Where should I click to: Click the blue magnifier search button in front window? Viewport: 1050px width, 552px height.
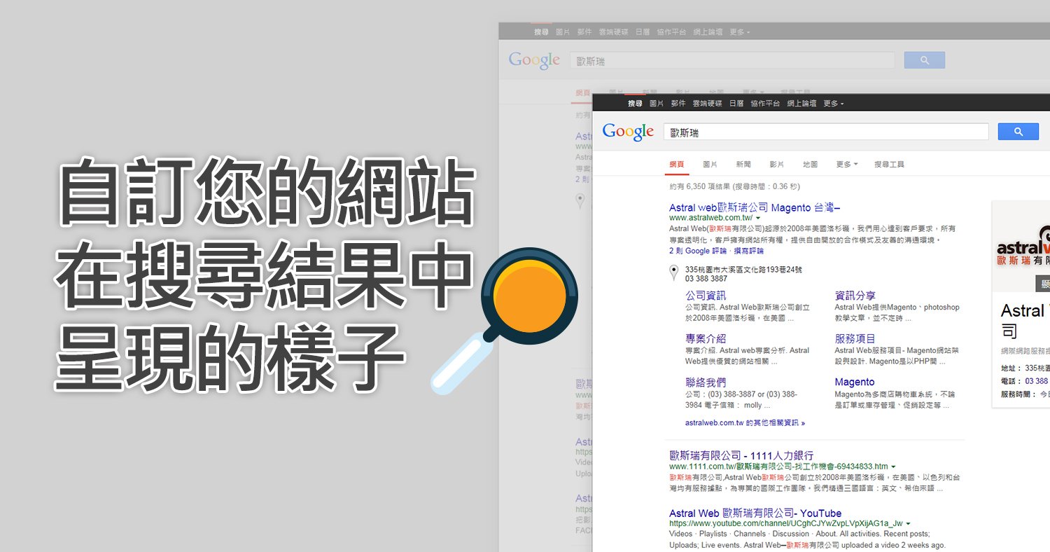1018,132
